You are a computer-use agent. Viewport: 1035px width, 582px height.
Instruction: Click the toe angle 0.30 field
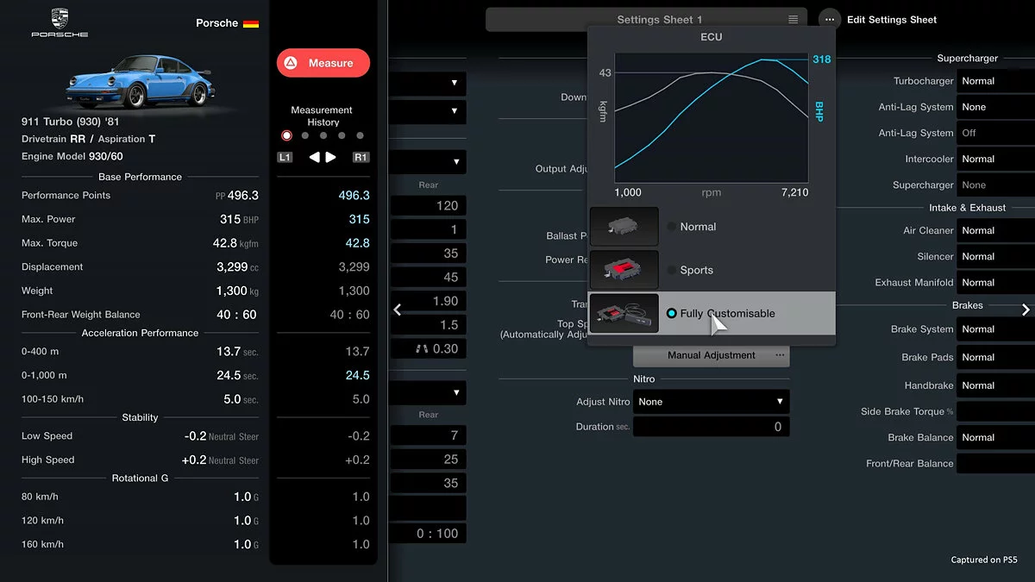coord(429,348)
